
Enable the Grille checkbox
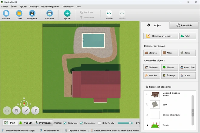[x=99, y=123]
